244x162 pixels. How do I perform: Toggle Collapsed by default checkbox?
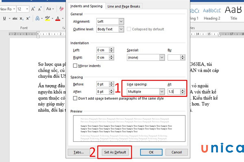point(129,29)
